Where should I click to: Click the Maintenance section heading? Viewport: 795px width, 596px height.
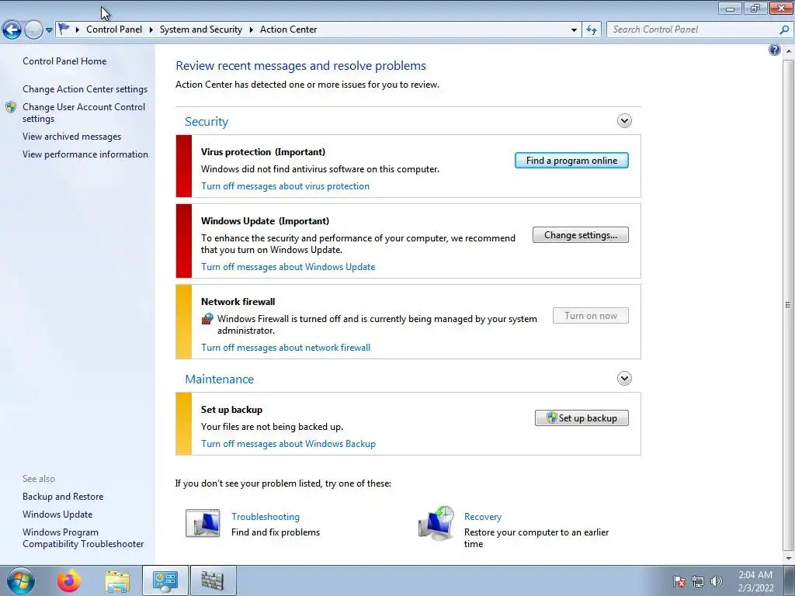click(219, 379)
